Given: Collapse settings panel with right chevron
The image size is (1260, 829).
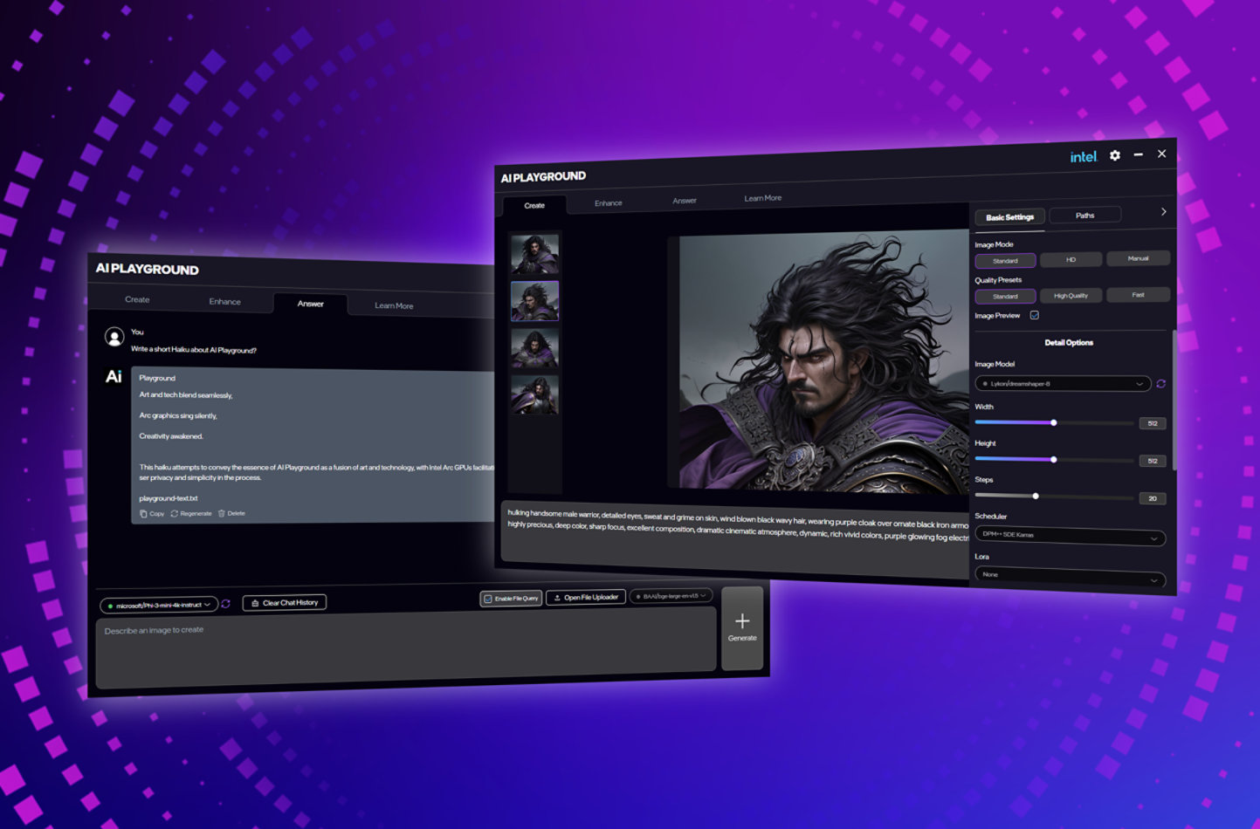Looking at the screenshot, I should 1163,212.
